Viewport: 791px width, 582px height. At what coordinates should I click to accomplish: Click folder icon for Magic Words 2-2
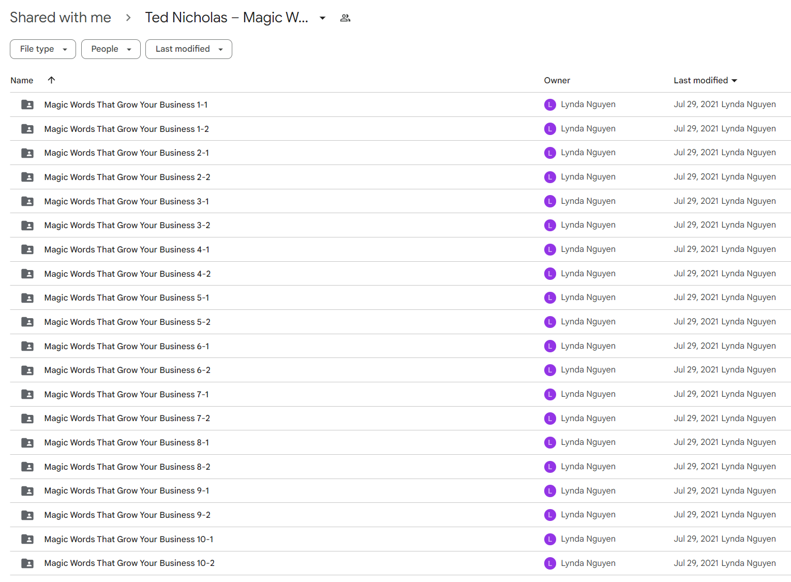[27, 177]
